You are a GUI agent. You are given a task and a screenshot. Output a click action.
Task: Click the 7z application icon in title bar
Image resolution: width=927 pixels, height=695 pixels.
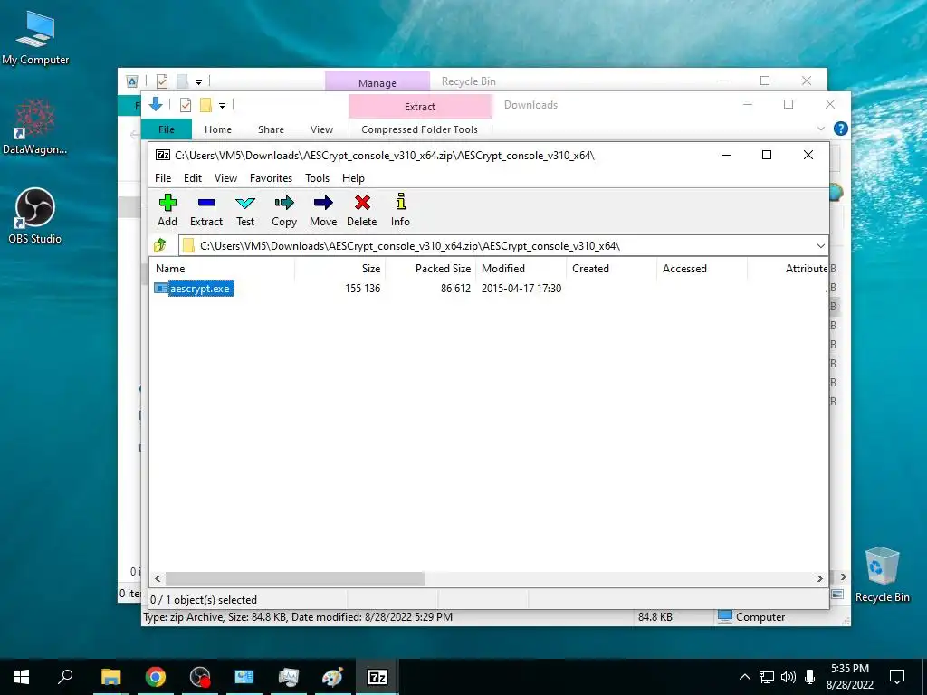[163, 155]
